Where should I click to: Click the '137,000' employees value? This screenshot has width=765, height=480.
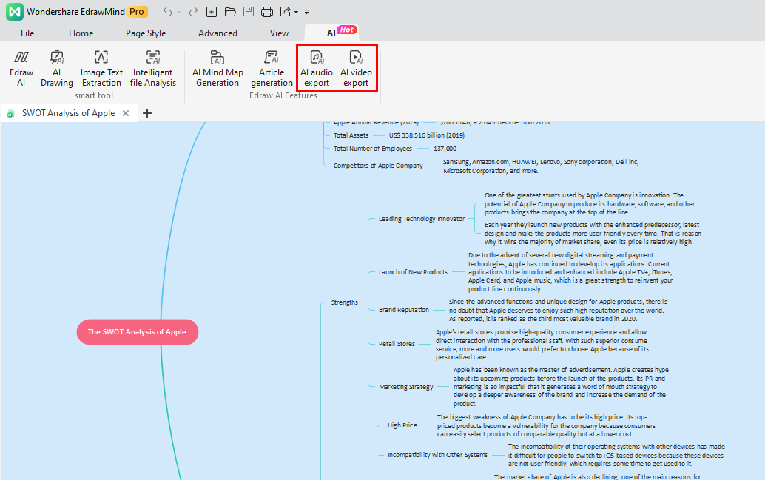coord(445,149)
